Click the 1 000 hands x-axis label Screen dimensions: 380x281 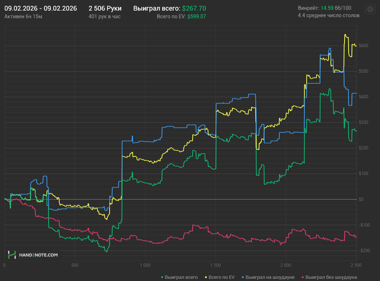[x=145, y=265]
